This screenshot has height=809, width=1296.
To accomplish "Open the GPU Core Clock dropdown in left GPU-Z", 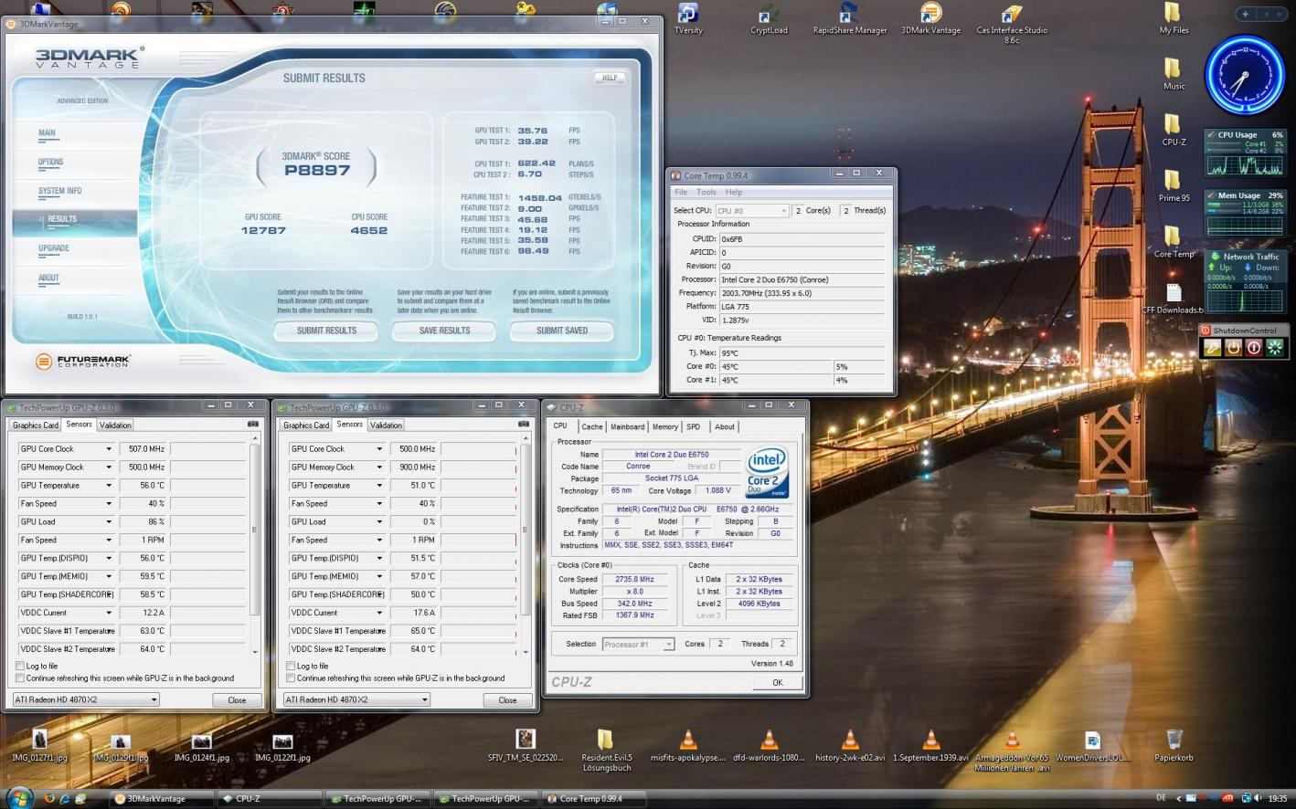I will click(x=108, y=449).
